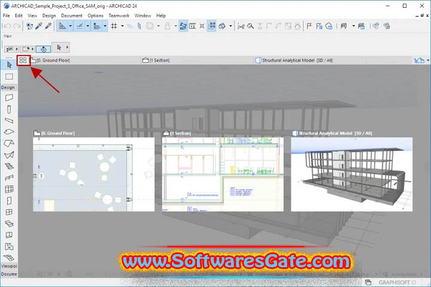Open the Help menu

pyautogui.click(x=161, y=16)
